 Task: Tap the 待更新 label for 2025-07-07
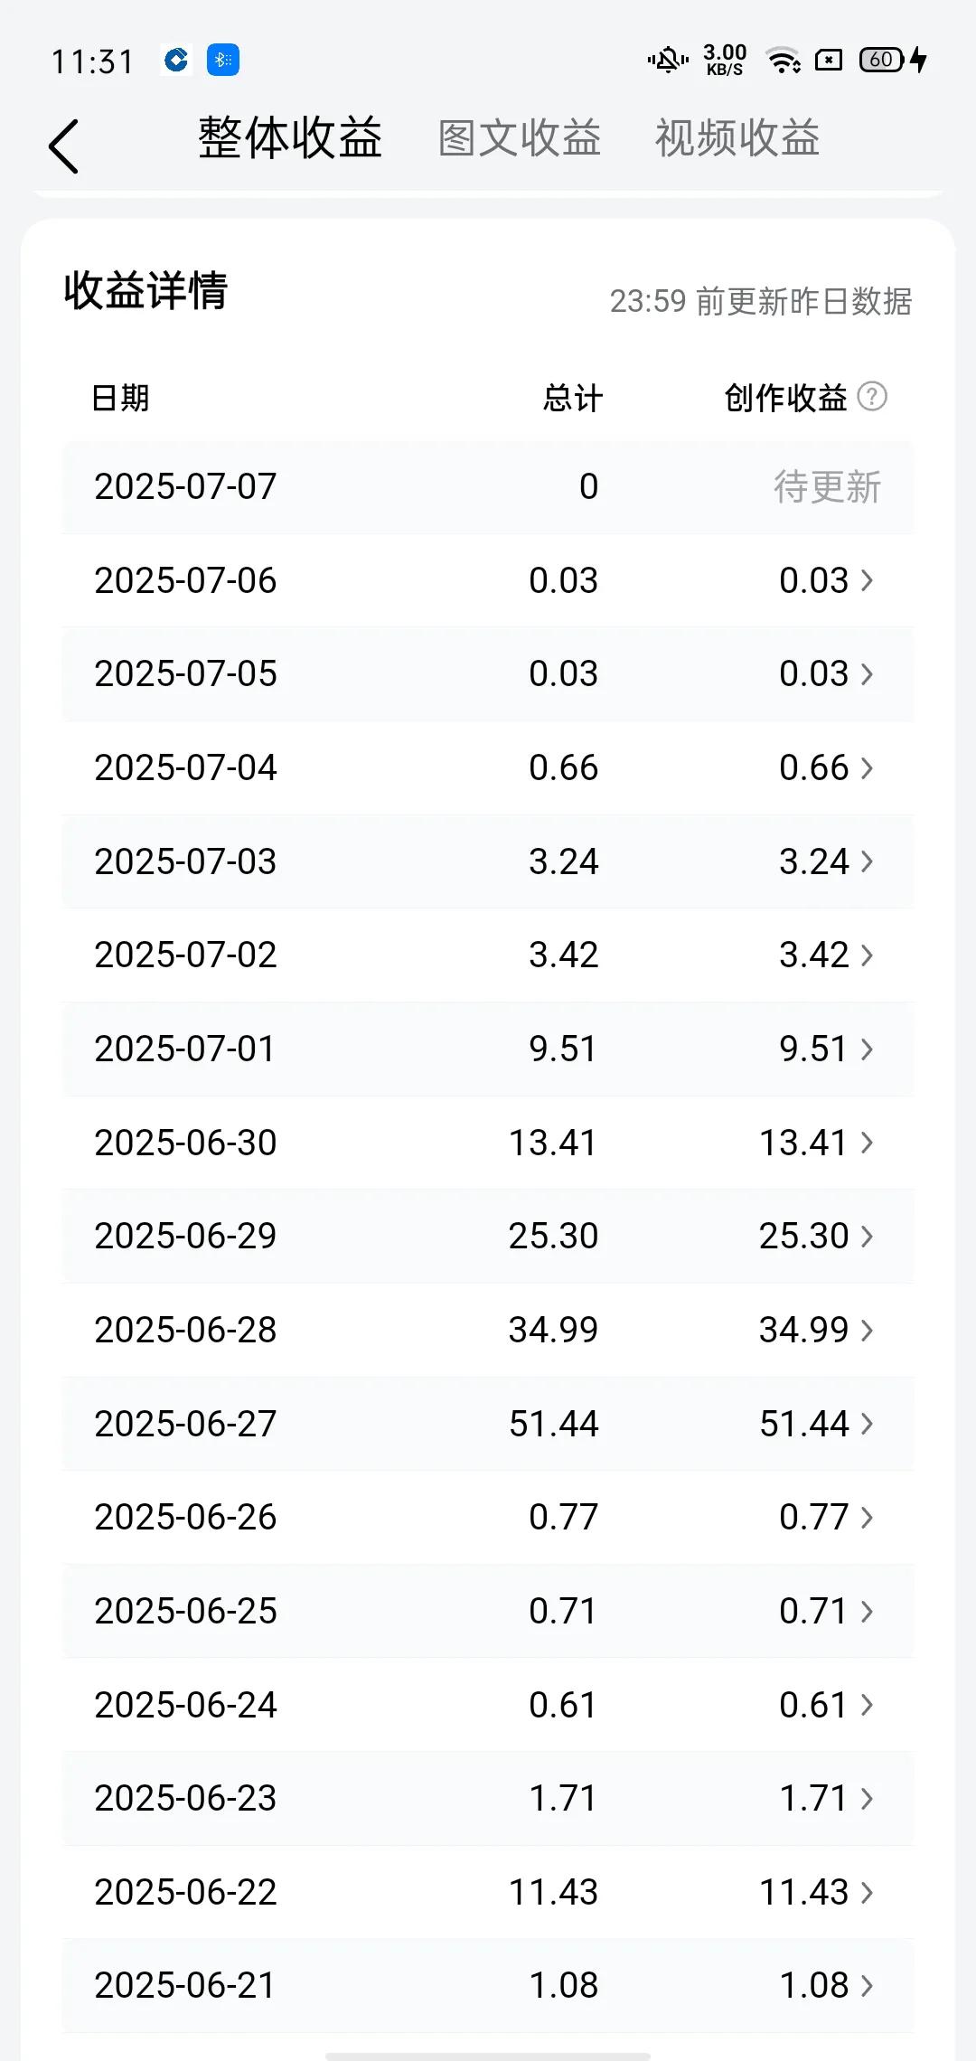pyautogui.click(x=827, y=487)
